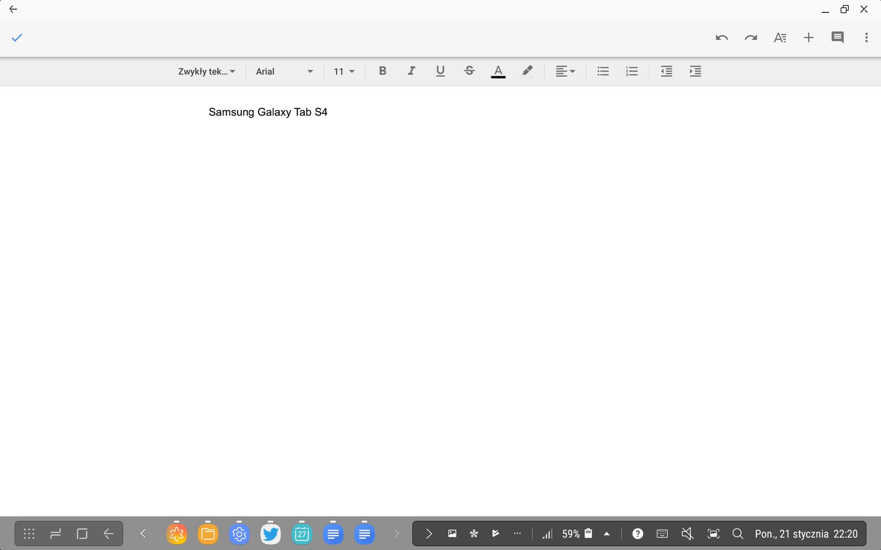Show more notifications via ellipsis
Image resolution: width=881 pixels, height=550 pixels.
[x=517, y=534]
